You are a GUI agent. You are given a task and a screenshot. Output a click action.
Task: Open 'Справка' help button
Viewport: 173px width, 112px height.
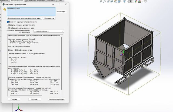14,99
